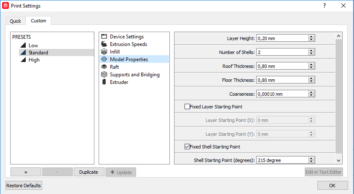Viewport: 354px width, 194px height.
Task: Increase the Layer Height value
Action: [311, 37]
